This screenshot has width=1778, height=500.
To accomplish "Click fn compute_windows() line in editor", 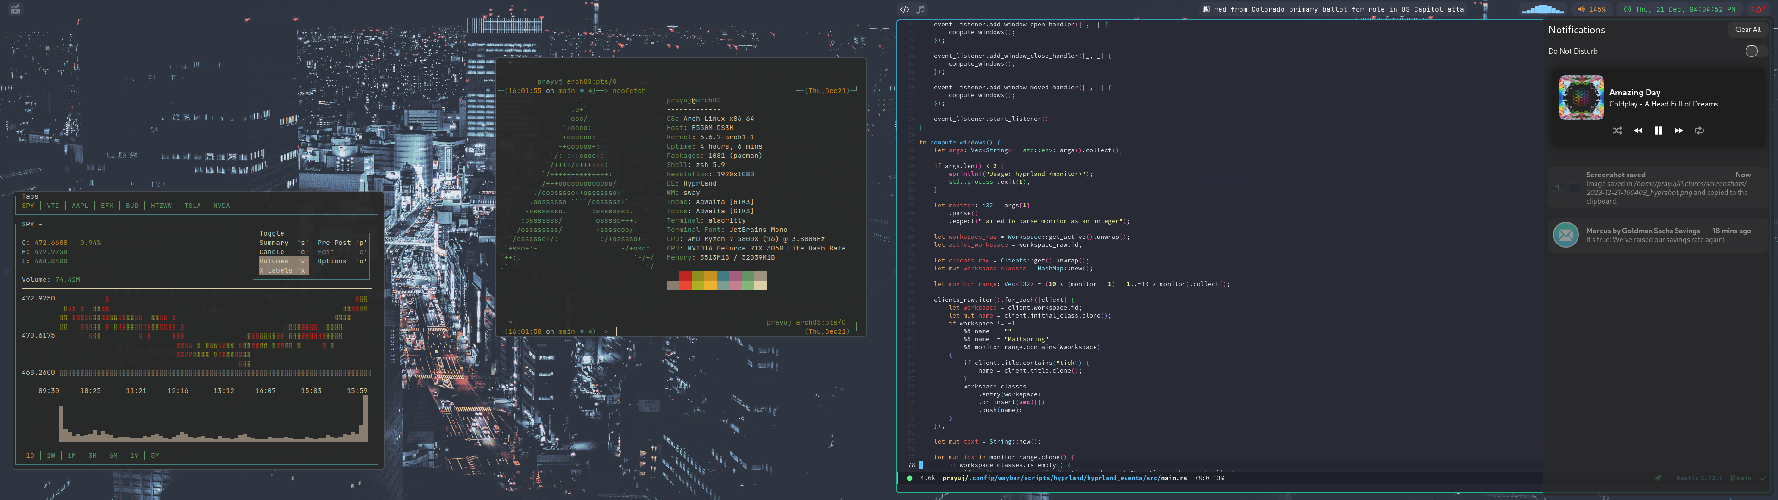I will [959, 142].
